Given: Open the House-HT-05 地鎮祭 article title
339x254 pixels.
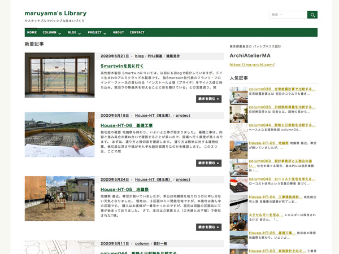Looking at the screenshot, I should click(x=124, y=190).
